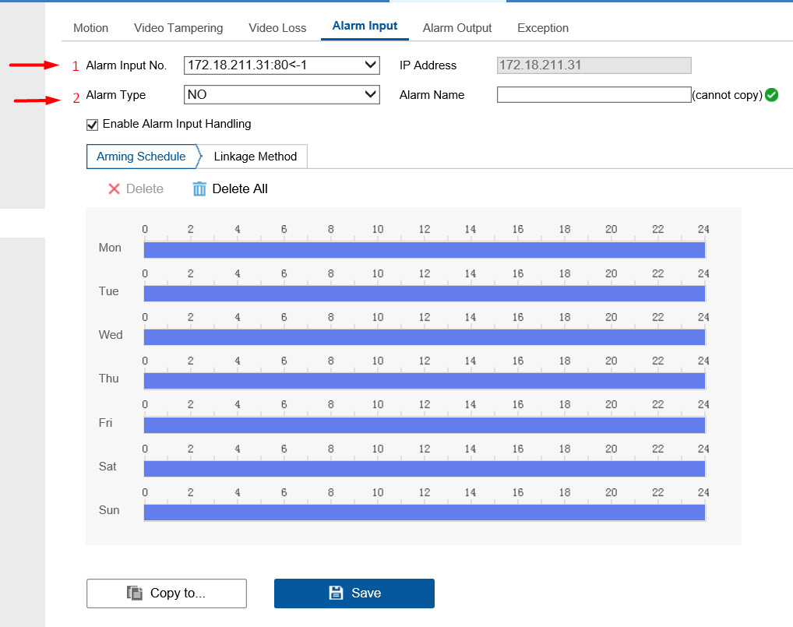Toggle Enable Alarm Input Handling checkbox
Screen dimensions: 793x627
click(92, 125)
